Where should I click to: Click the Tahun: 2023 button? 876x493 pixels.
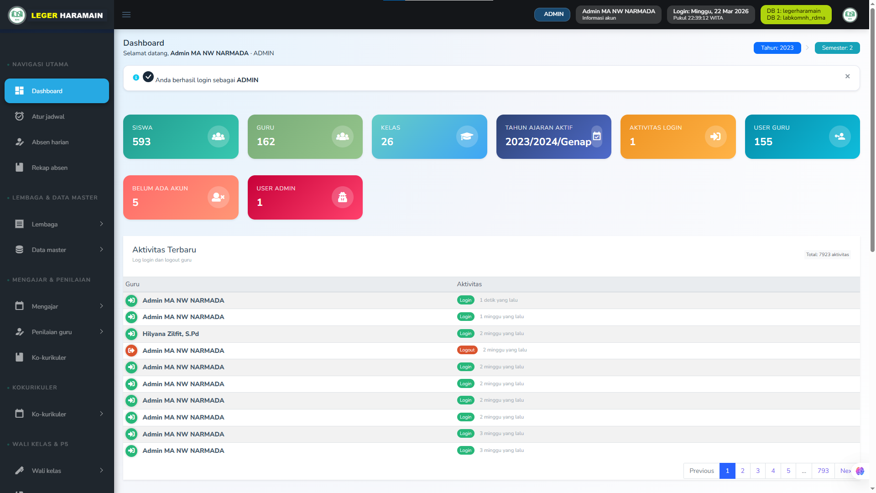777,48
